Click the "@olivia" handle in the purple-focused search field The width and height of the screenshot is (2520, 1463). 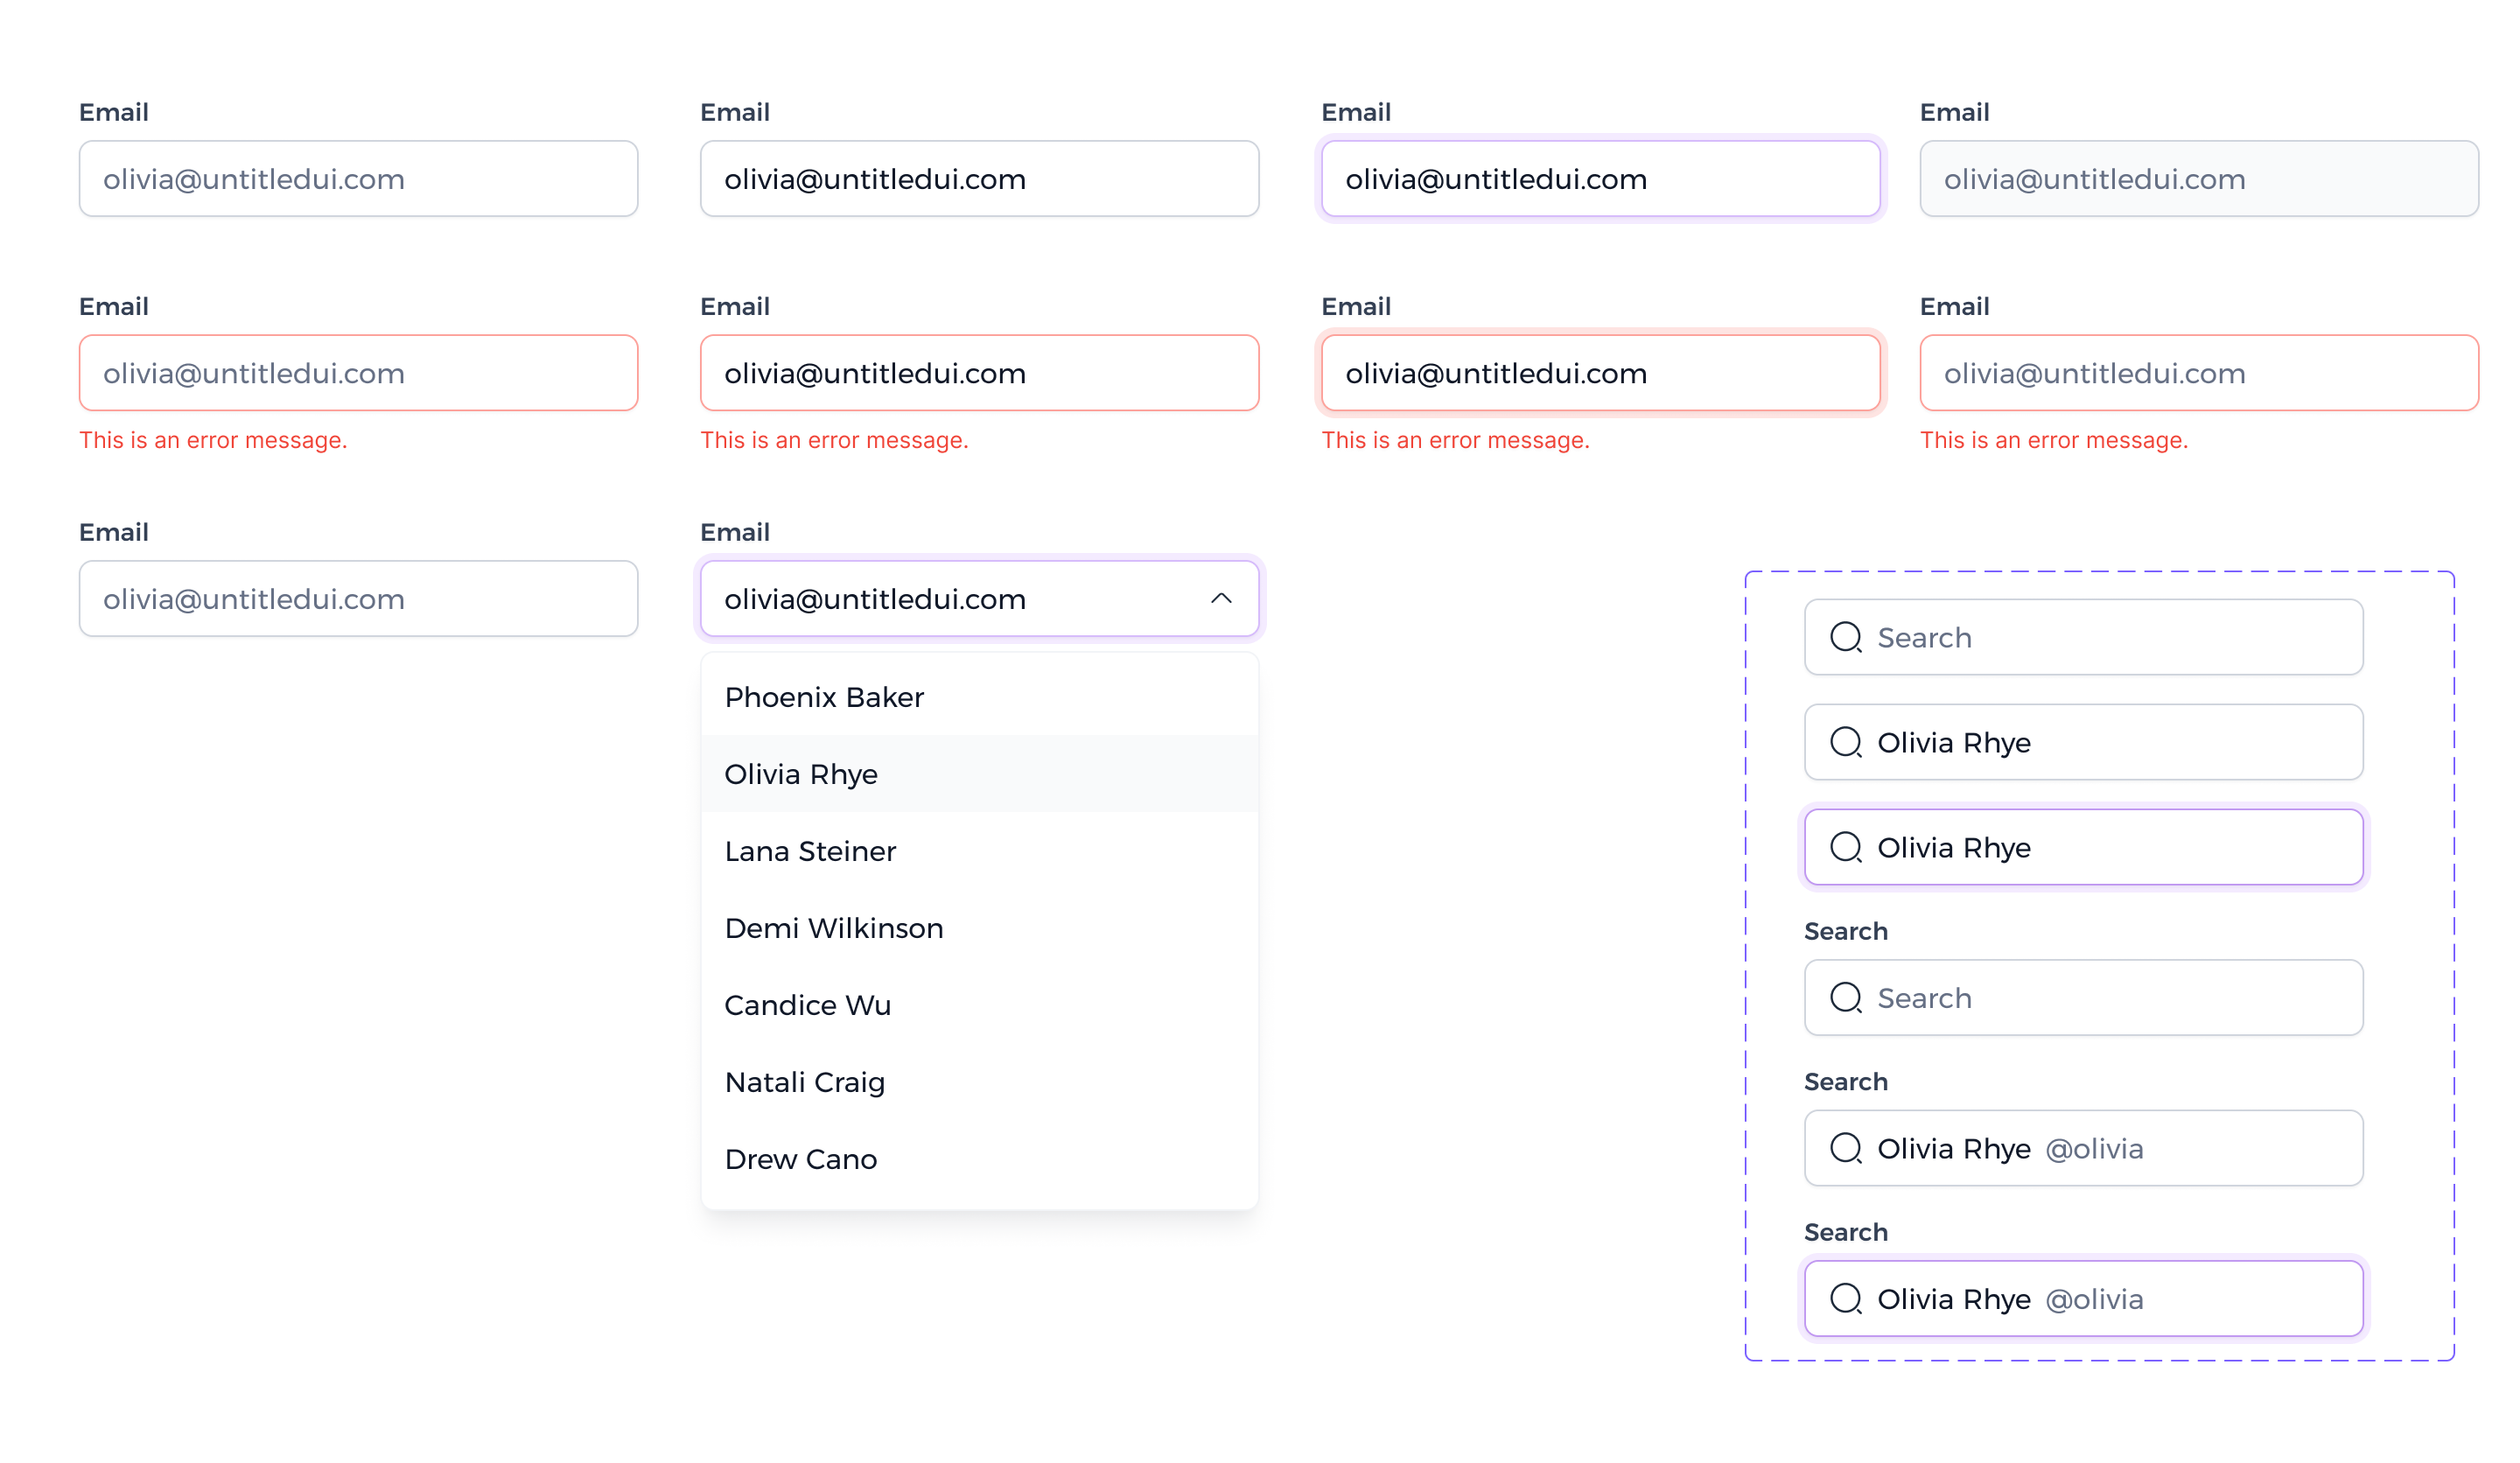coord(2094,1300)
